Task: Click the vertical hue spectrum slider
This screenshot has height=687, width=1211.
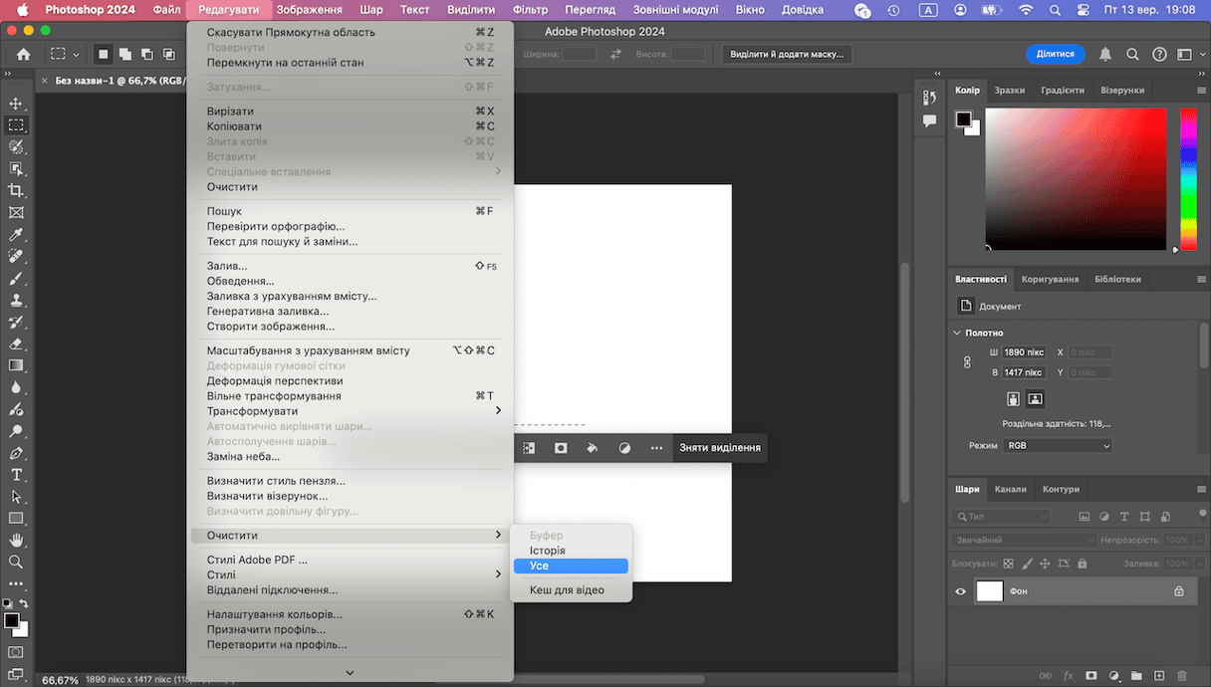Action: coord(1188,178)
